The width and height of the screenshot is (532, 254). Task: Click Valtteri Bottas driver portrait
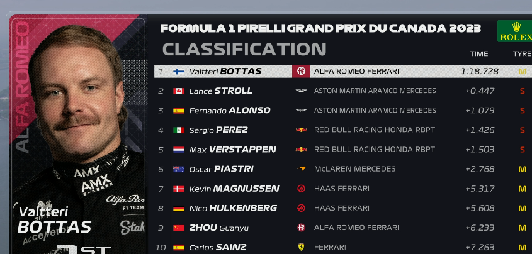pos(78,135)
